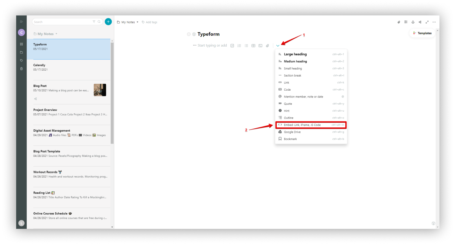Click the notes list scroll-down arrow

(112, 227)
